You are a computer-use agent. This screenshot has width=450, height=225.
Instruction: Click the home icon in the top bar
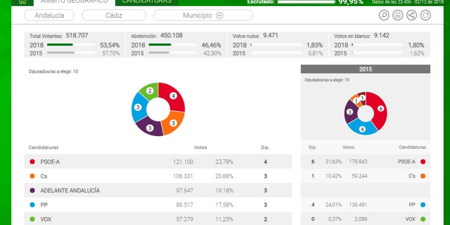(22, 2)
